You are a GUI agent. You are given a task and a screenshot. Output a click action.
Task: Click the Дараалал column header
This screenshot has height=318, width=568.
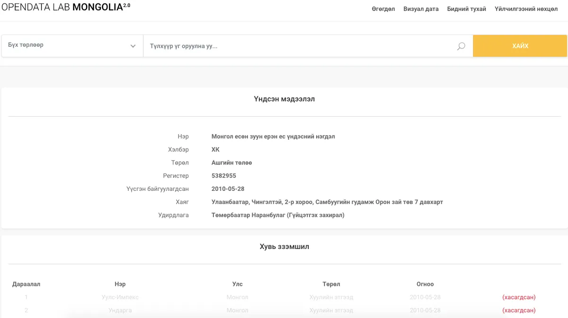[26, 284]
